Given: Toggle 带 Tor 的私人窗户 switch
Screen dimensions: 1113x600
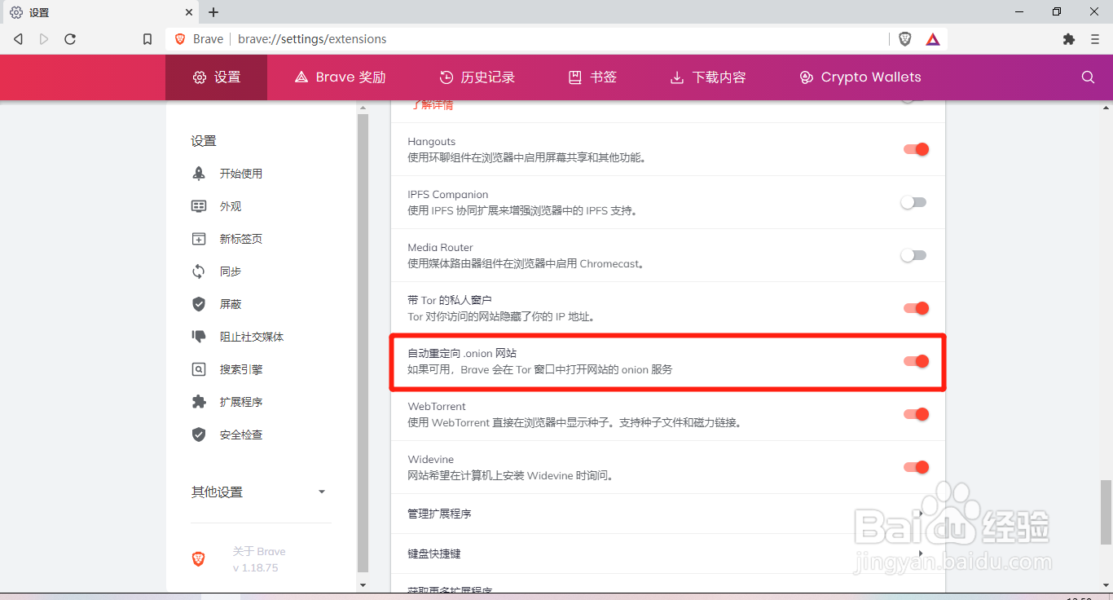Looking at the screenshot, I should [x=915, y=308].
